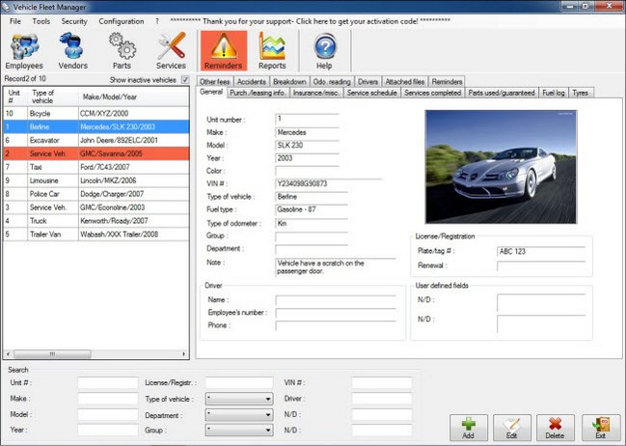The height and width of the screenshot is (446, 626).
Task: Open the Configuration menu
Action: (121, 20)
